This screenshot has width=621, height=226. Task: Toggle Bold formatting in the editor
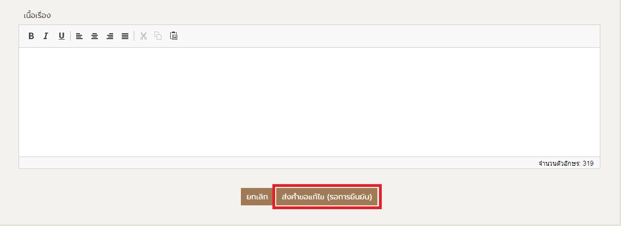coord(31,36)
